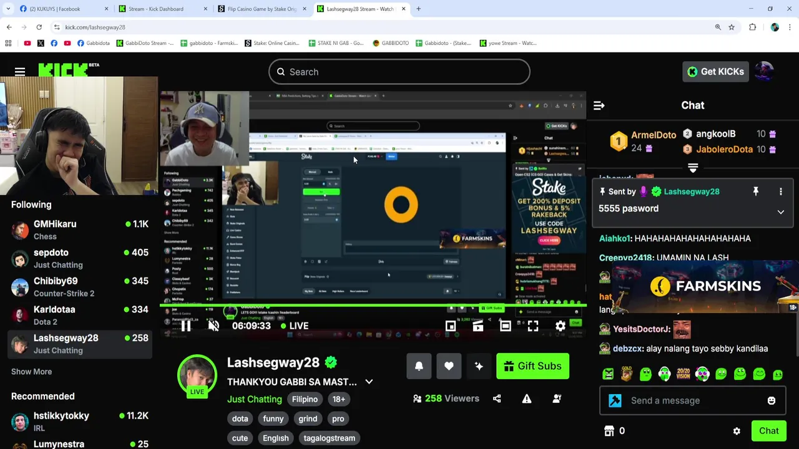Click the Gift Subs button

click(533, 366)
